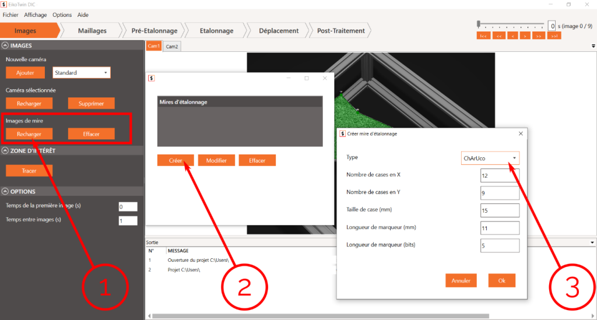The width and height of the screenshot is (597, 320).
Task: Click the Temps entre images field
Action: (128, 221)
